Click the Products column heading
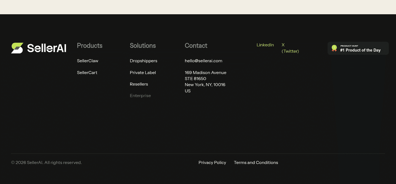The width and height of the screenshot is (396, 184). (x=90, y=46)
